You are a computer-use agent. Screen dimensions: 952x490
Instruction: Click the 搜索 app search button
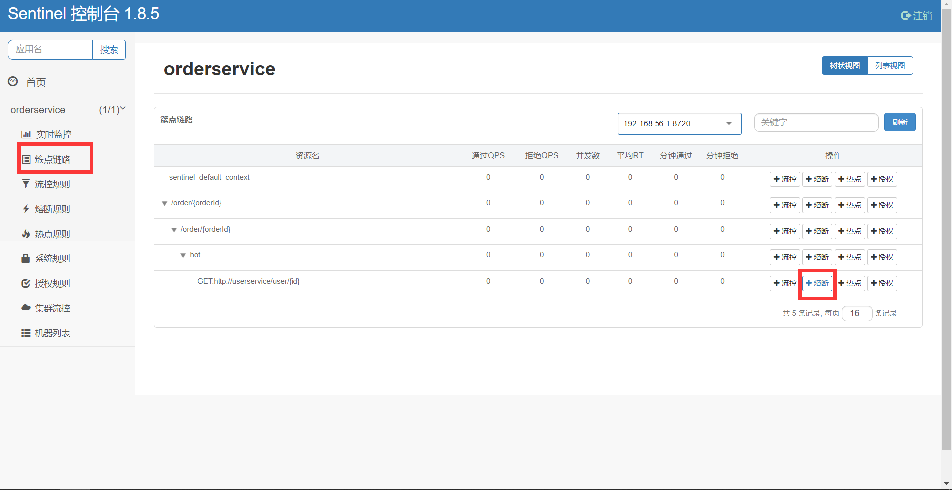tap(109, 50)
